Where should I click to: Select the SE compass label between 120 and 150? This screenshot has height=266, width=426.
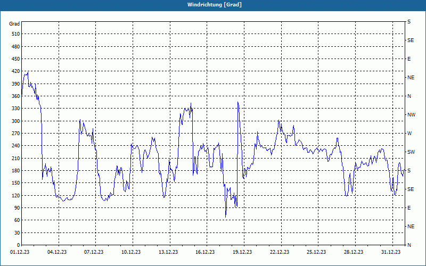click(x=411, y=189)
